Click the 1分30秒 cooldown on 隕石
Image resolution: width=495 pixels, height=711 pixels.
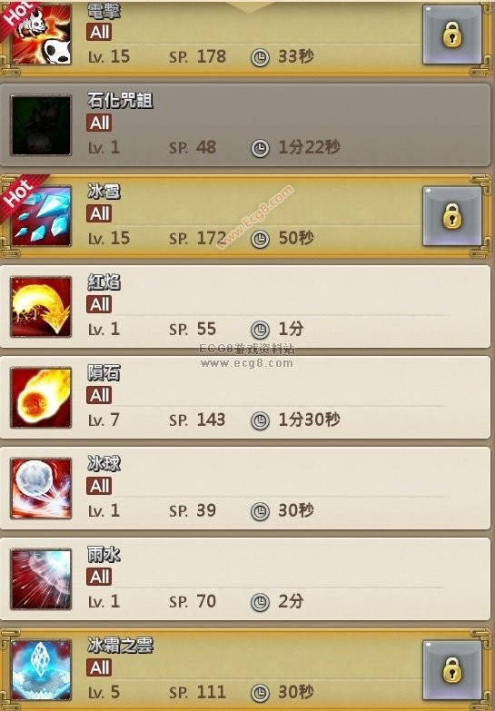point(309,420)
